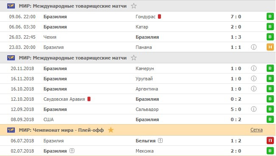Click date 06.07.2018
Viewport: 276px width, 156px height.
23,141
